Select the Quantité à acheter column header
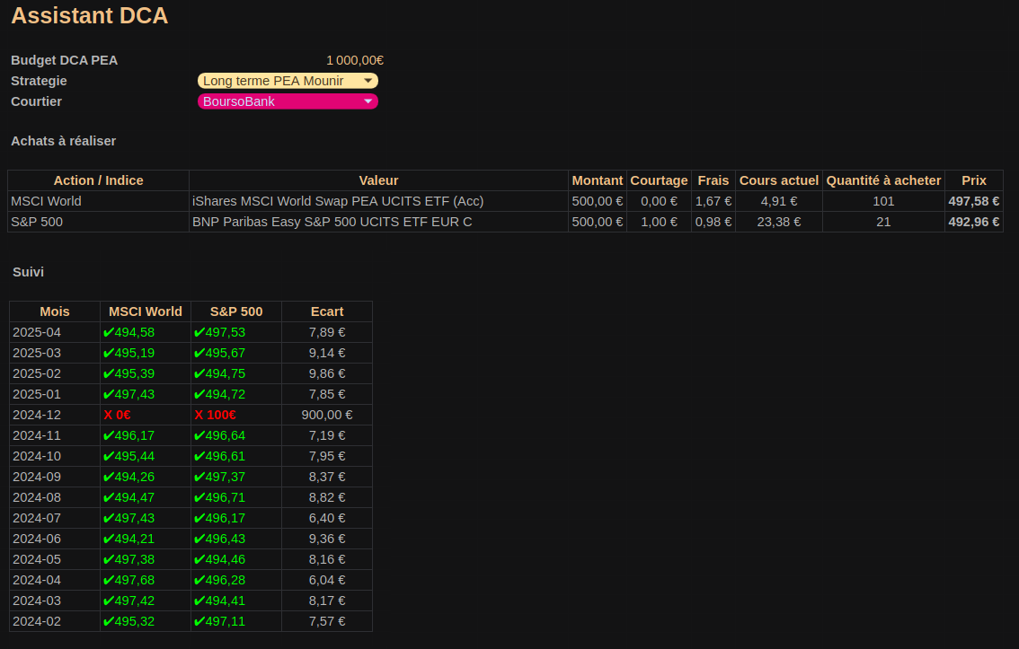The image size is (1019, 649). click(883, 180)
